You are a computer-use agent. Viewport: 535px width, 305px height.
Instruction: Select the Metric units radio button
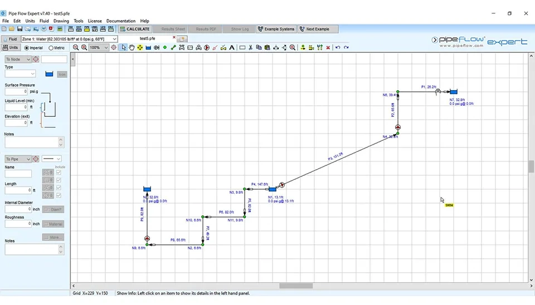click(x=51, y=48)
